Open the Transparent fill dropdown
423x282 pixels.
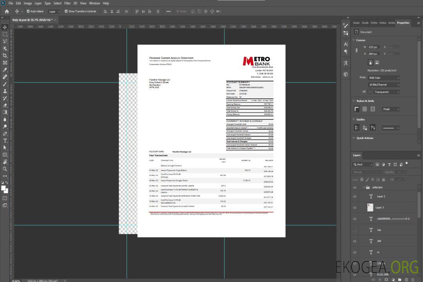[386, 92]
